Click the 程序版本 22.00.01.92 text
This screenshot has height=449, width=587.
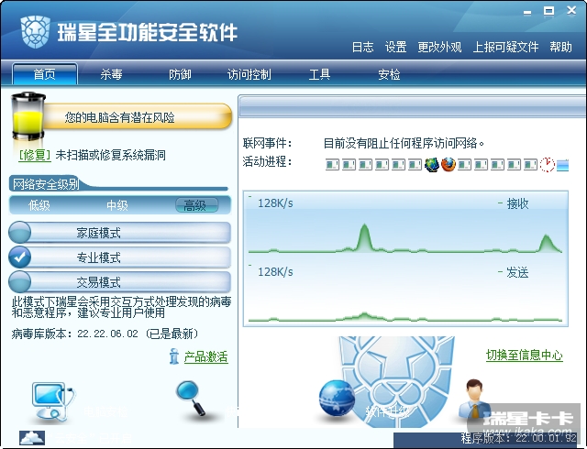[519, 438]
